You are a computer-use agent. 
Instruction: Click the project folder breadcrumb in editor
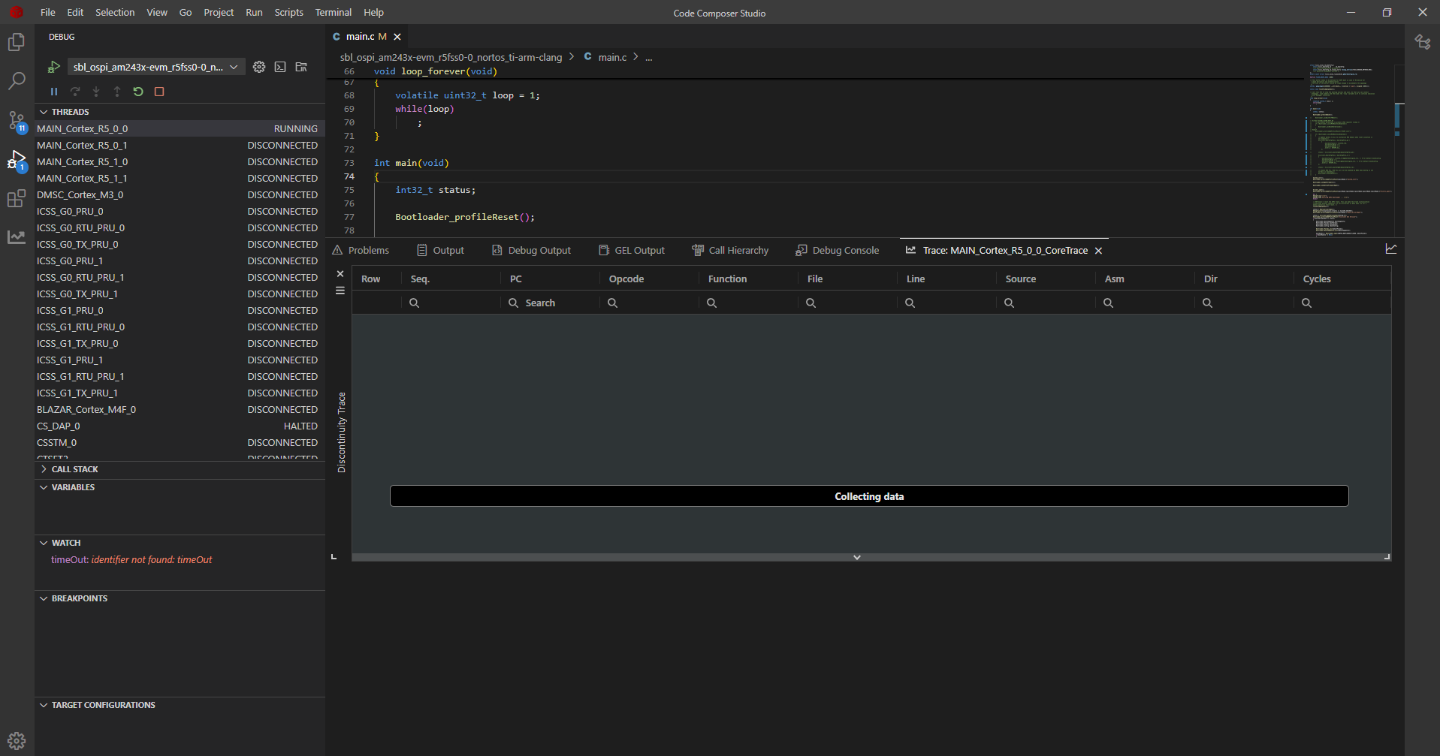[451, 57]
